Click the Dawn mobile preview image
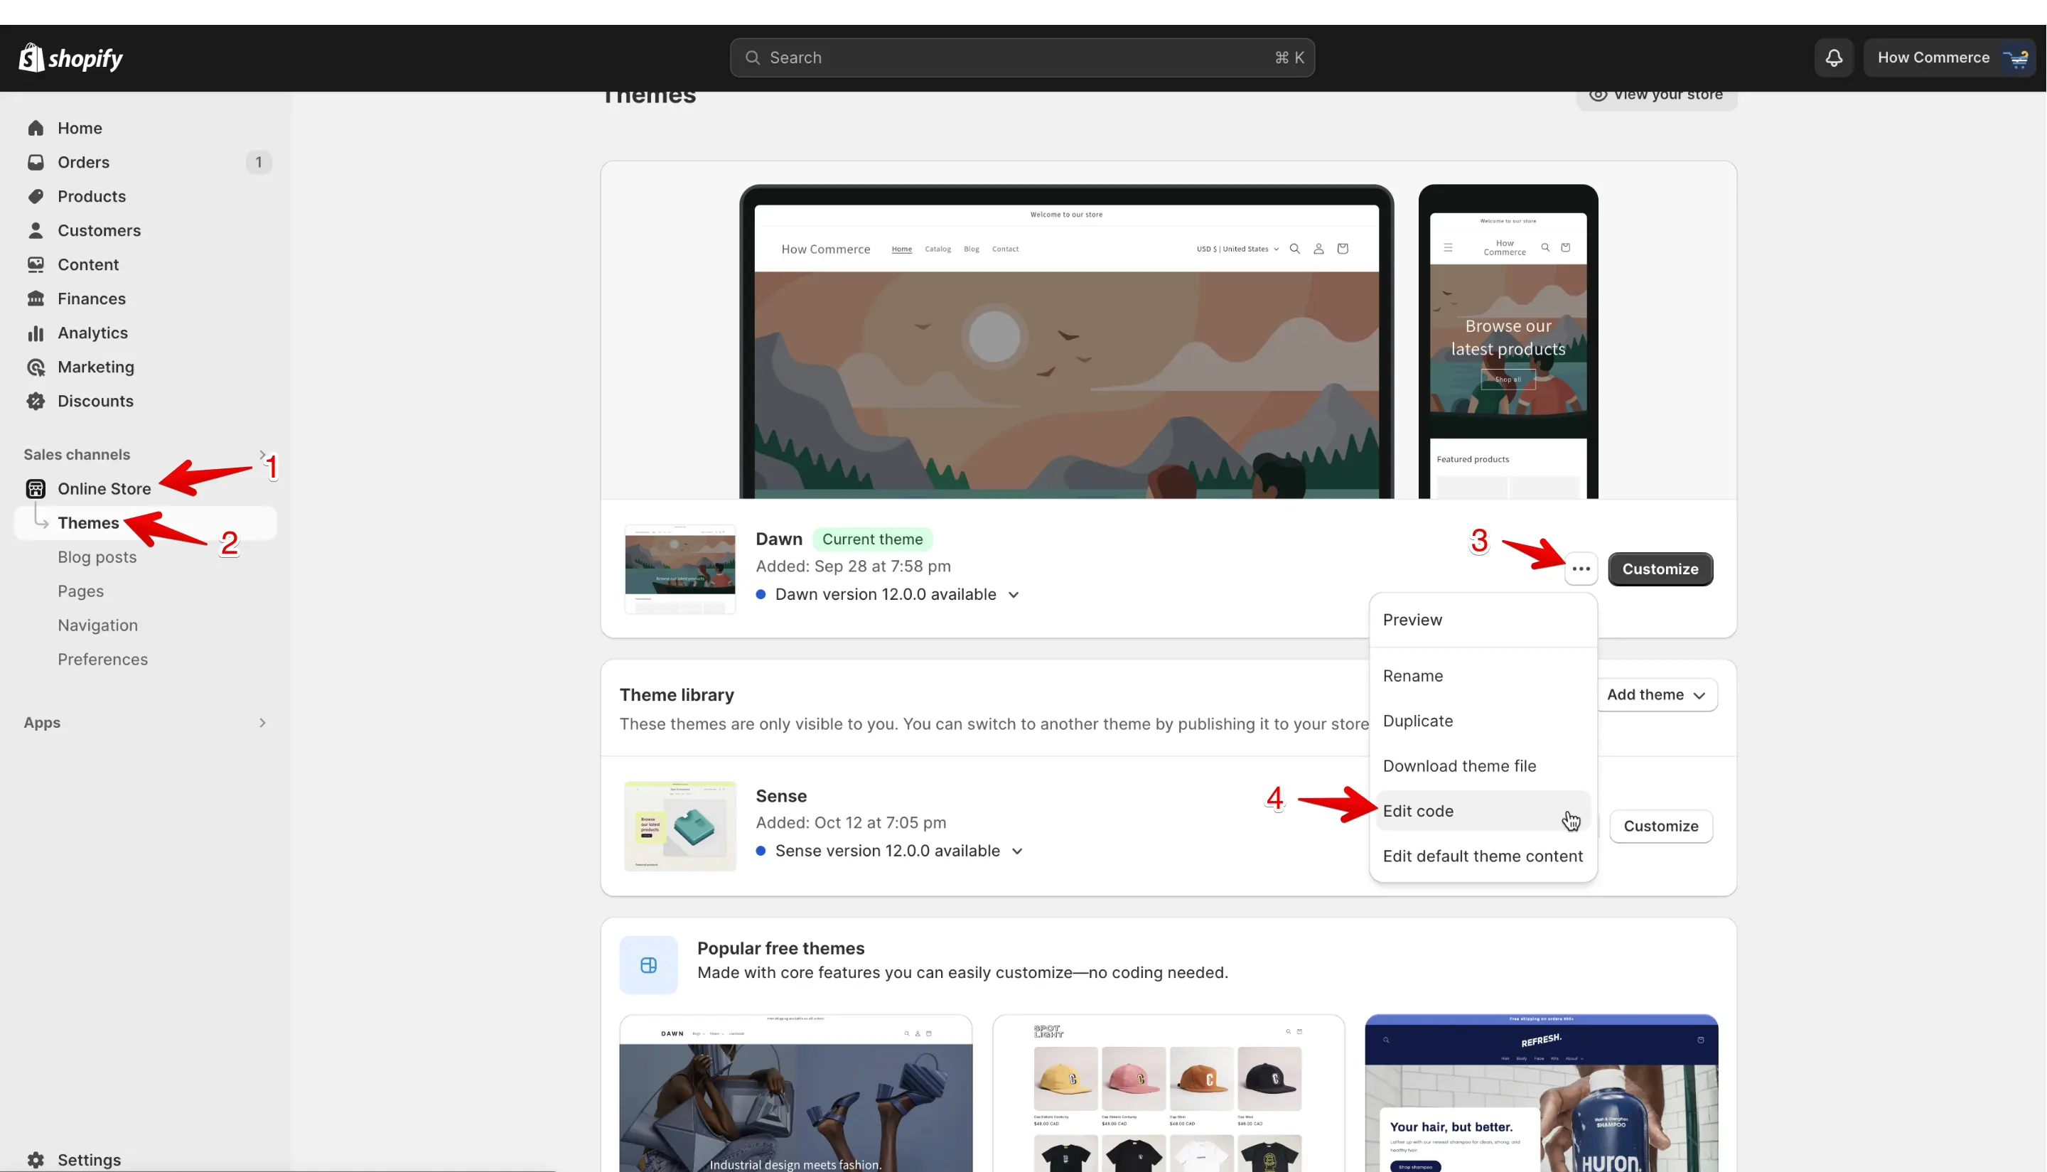 1508,341
